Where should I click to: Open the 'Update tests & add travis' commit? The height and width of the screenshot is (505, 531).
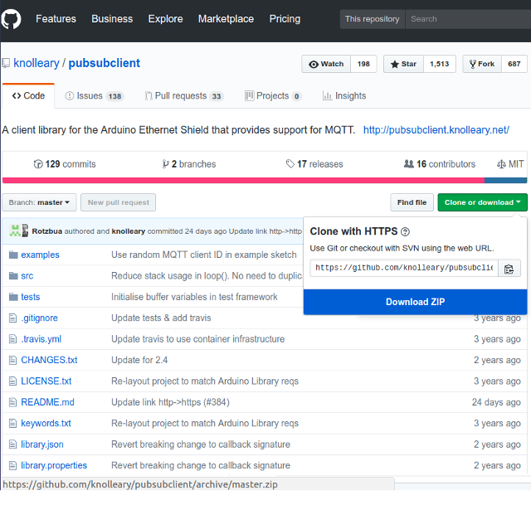pos(161,318)
